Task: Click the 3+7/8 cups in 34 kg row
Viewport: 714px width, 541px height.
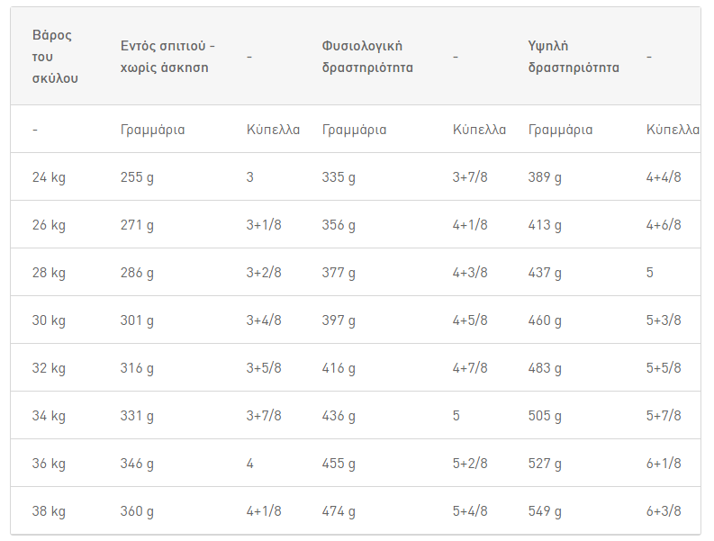Action: click(264, 415)
